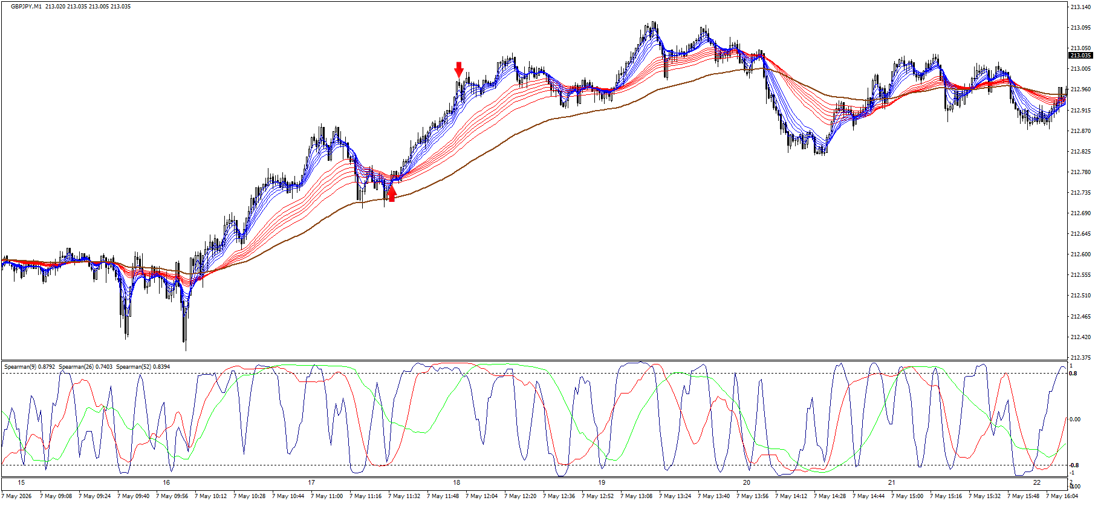
Task: Click the 0.8 indicator level label
Action: pyautogui.click(x=1073, y=374)
